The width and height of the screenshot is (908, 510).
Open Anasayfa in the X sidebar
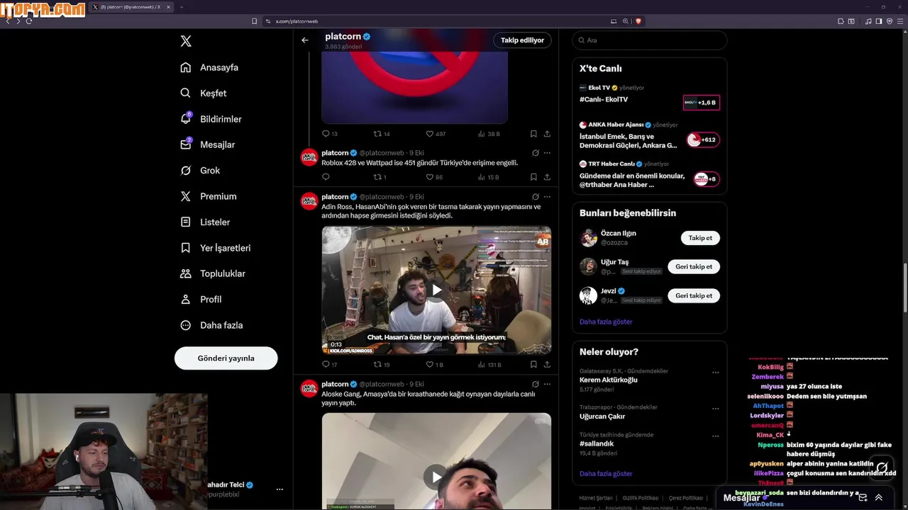coord(209,67)
